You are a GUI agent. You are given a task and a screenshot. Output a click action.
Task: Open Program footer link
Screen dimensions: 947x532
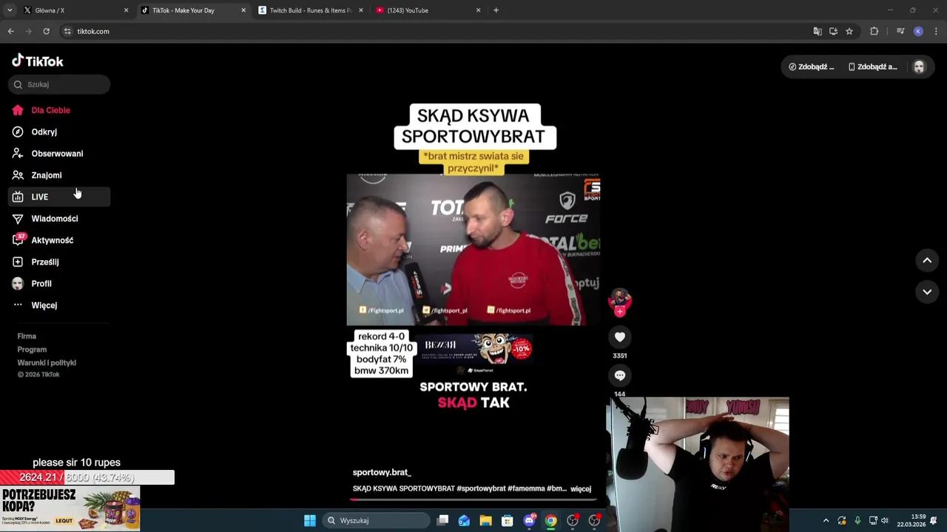[32, 349]
